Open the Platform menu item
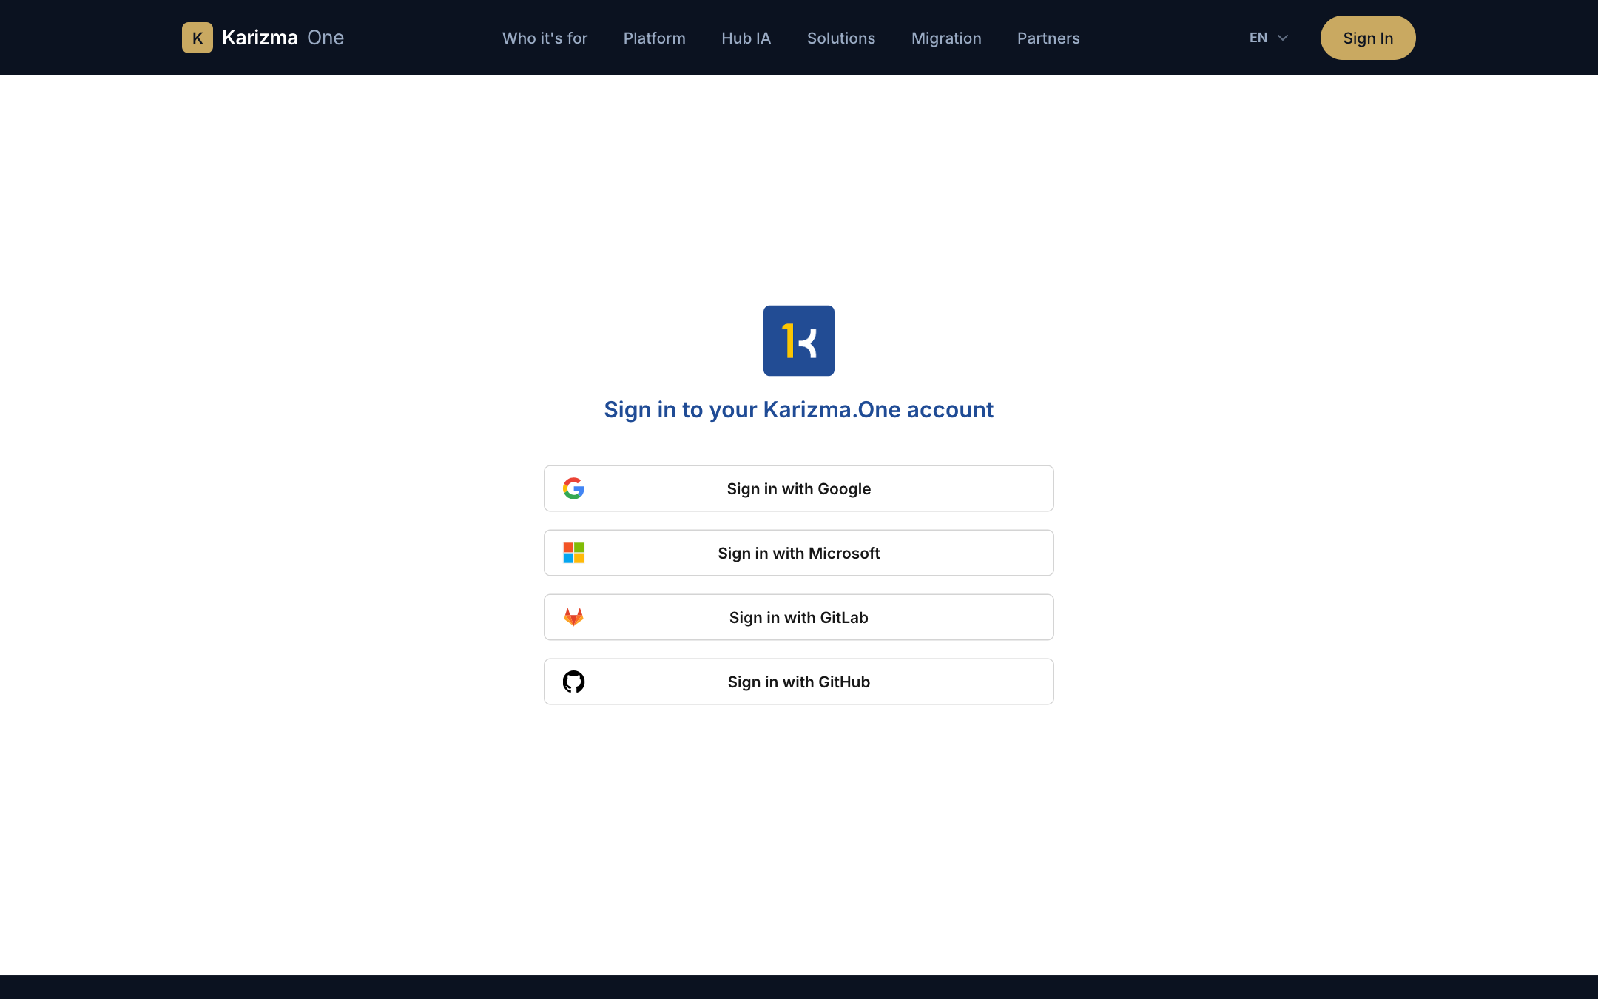Screen dimensions: 1598x999 click(655, 38)
